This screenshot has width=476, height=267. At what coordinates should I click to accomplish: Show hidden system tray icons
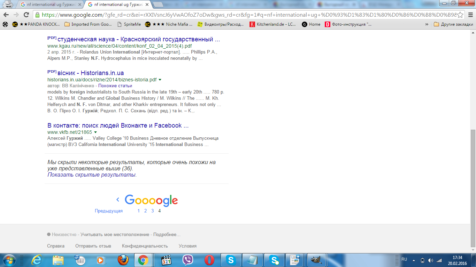tap(414, 260)
